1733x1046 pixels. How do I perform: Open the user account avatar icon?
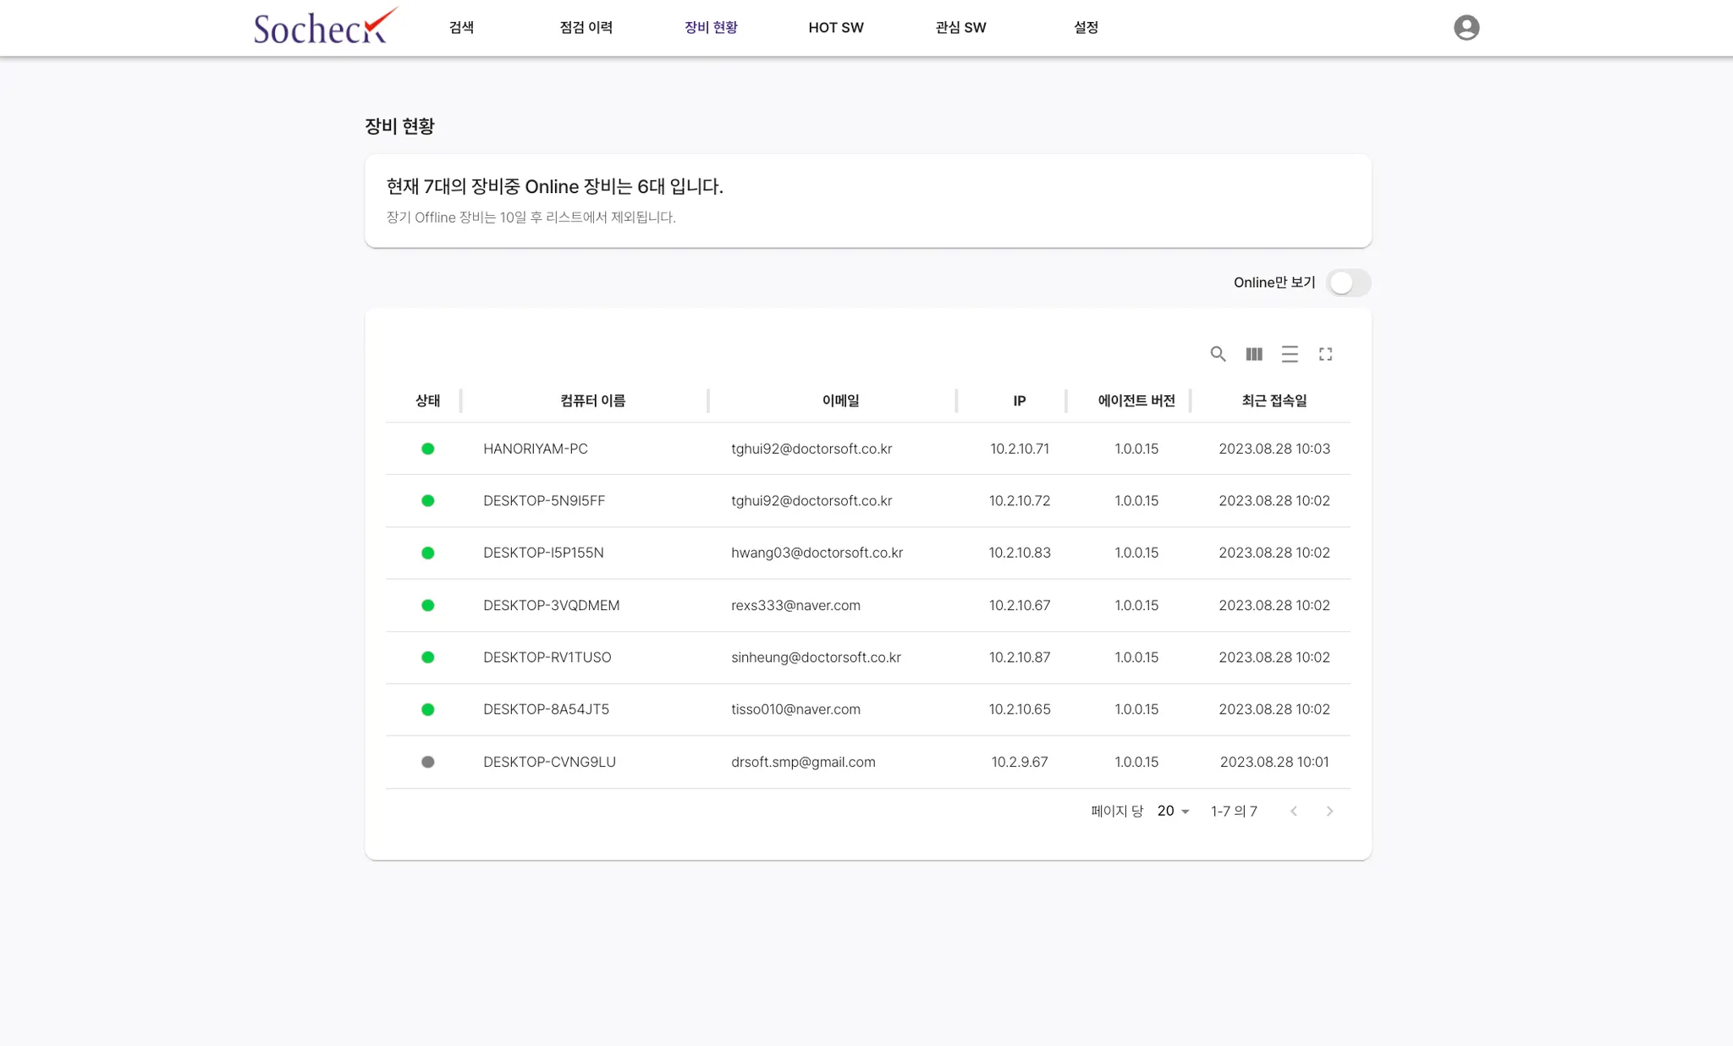(x=1466, y=28)
